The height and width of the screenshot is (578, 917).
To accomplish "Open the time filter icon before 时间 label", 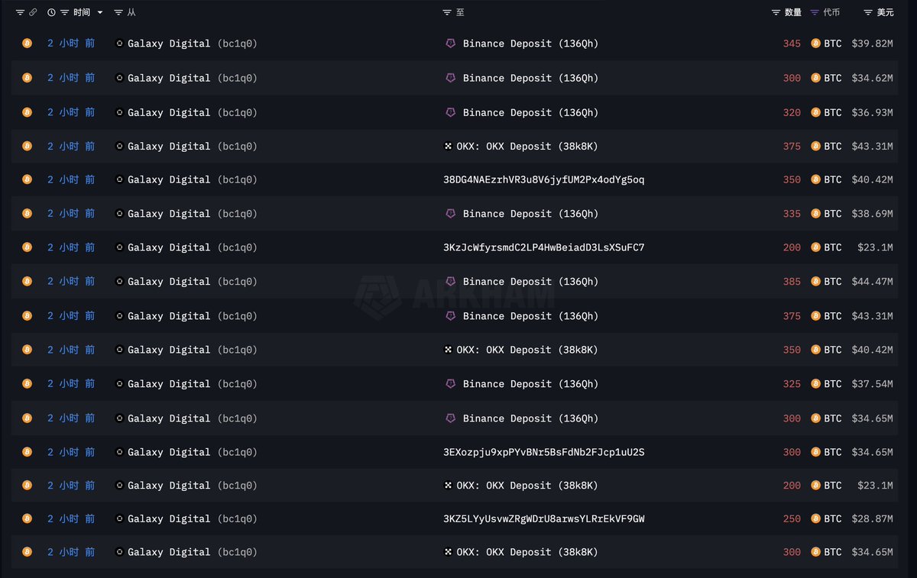I will point(65,12).
